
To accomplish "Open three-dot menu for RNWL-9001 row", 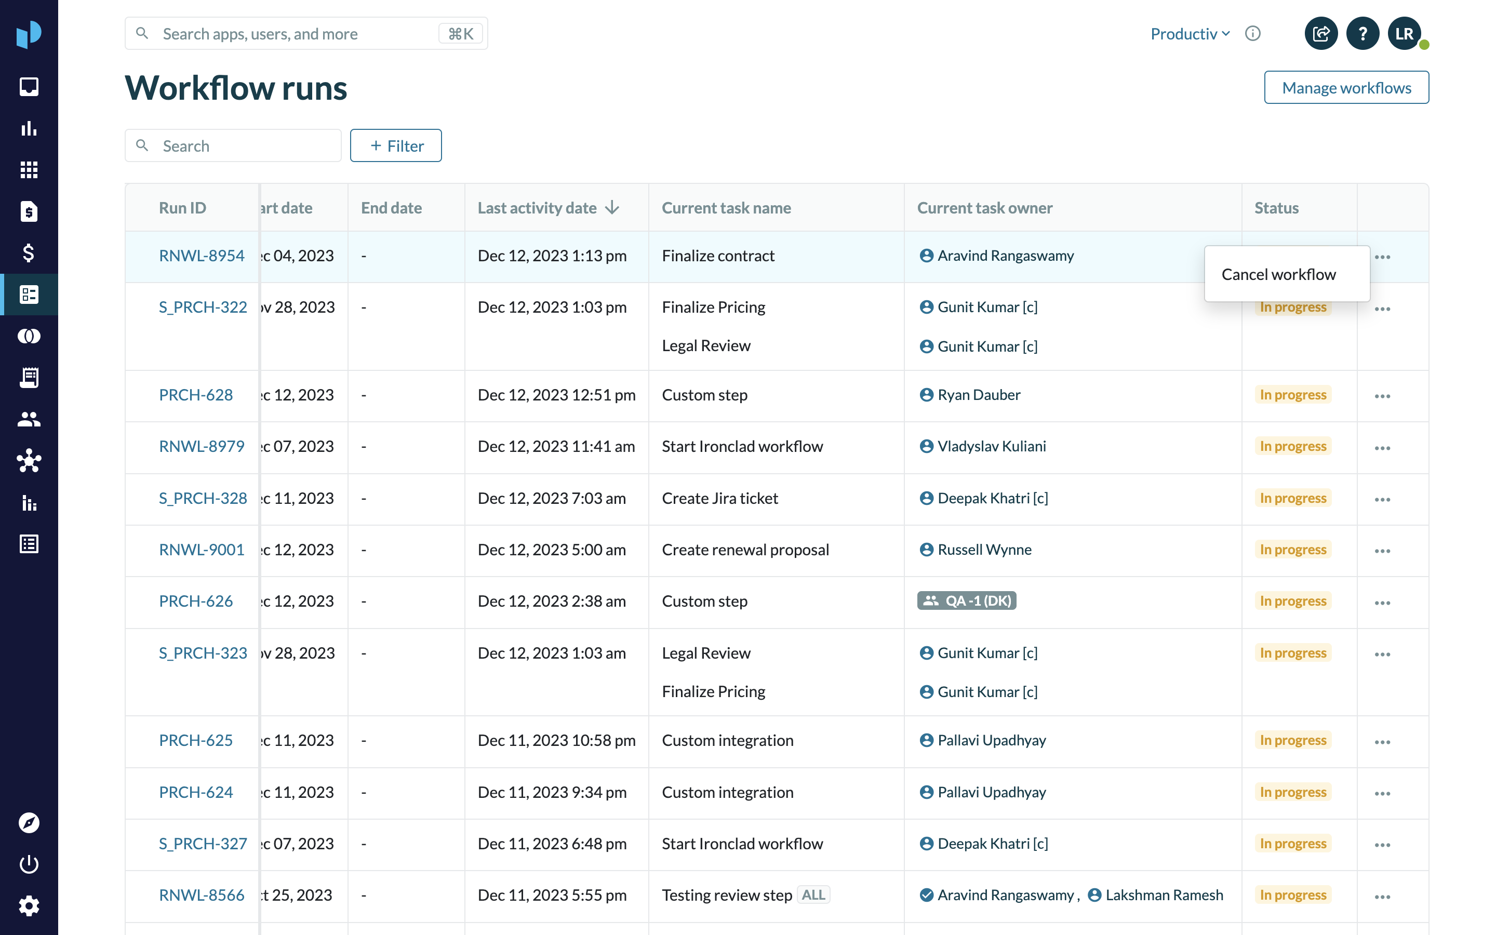I will click(x=1382, y=551).
